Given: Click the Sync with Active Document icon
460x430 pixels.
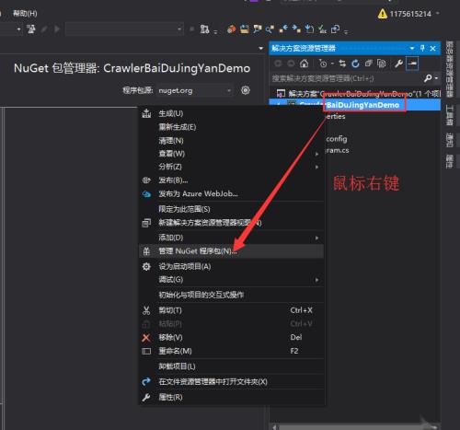Looking at the screenshot, I should [x=342, y=64].
